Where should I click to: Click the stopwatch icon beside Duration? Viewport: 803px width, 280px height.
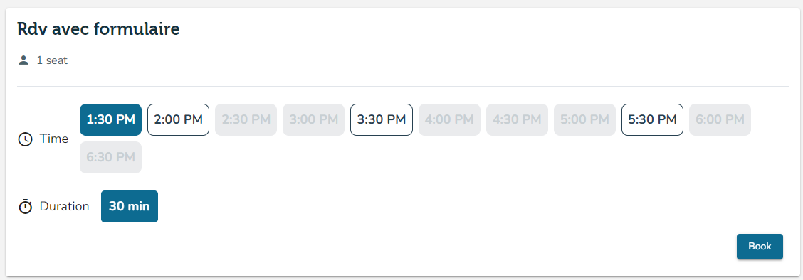click(x=25, y=206)
